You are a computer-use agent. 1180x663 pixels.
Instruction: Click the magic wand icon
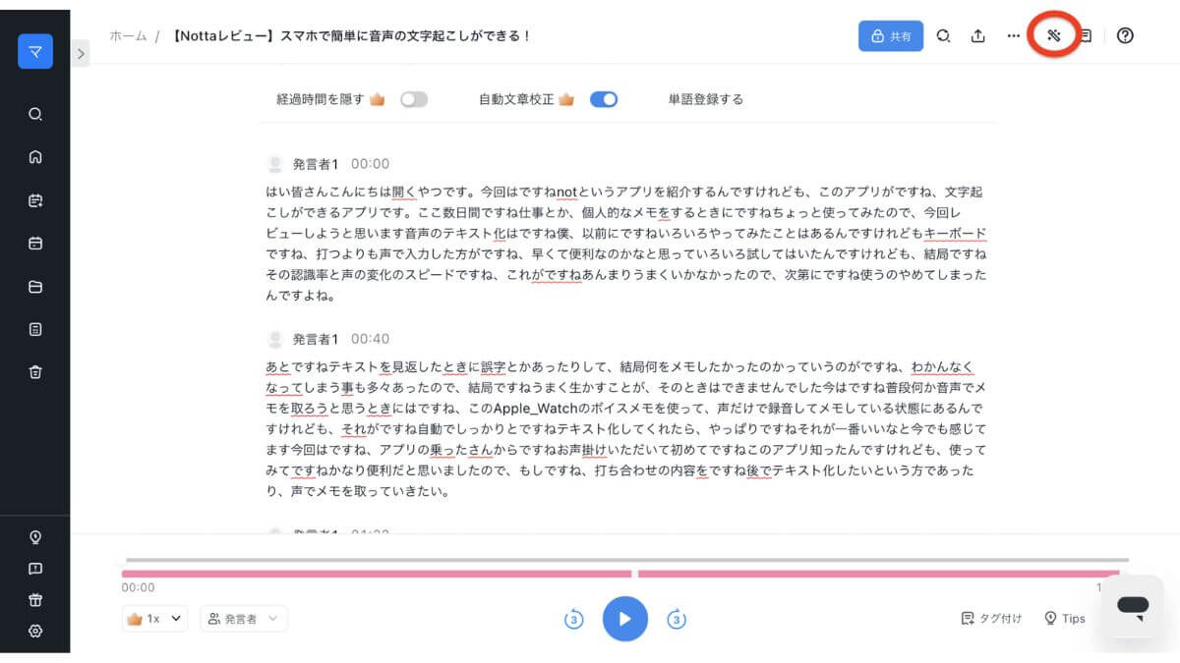click(1052, 36)
